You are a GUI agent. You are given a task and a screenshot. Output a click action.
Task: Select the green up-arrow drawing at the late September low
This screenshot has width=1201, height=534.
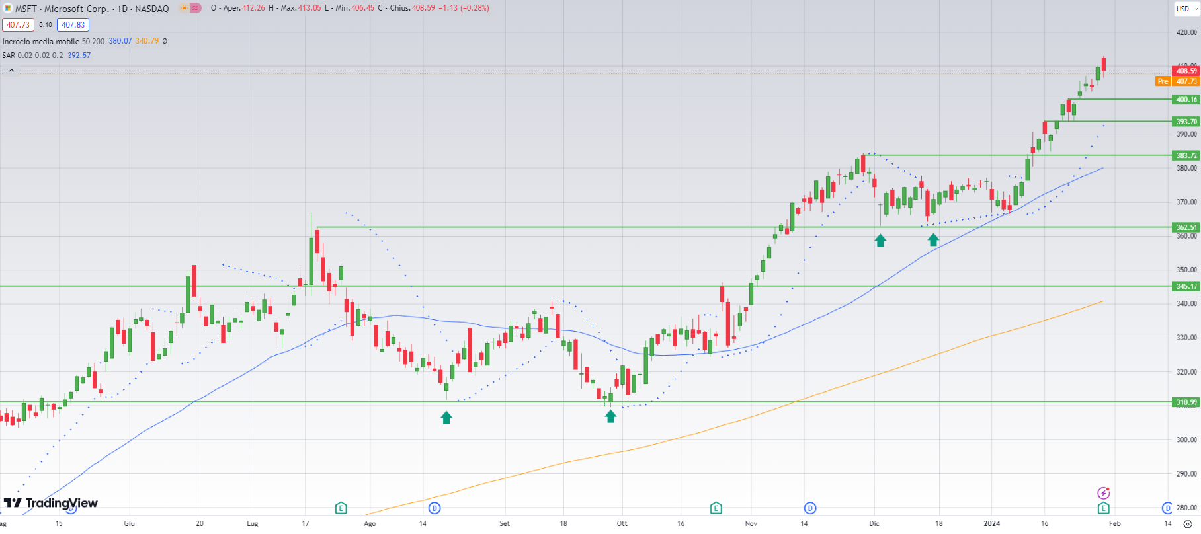point(610,416)
